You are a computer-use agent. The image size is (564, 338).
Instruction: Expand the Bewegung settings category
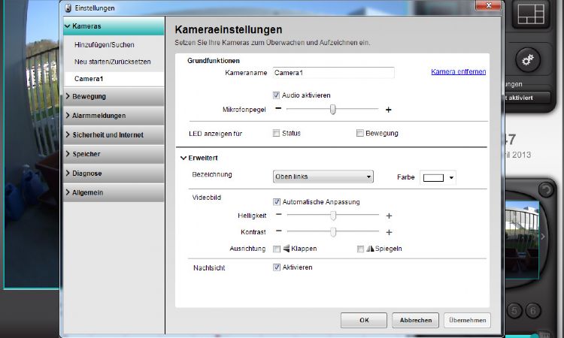point(113,96)
